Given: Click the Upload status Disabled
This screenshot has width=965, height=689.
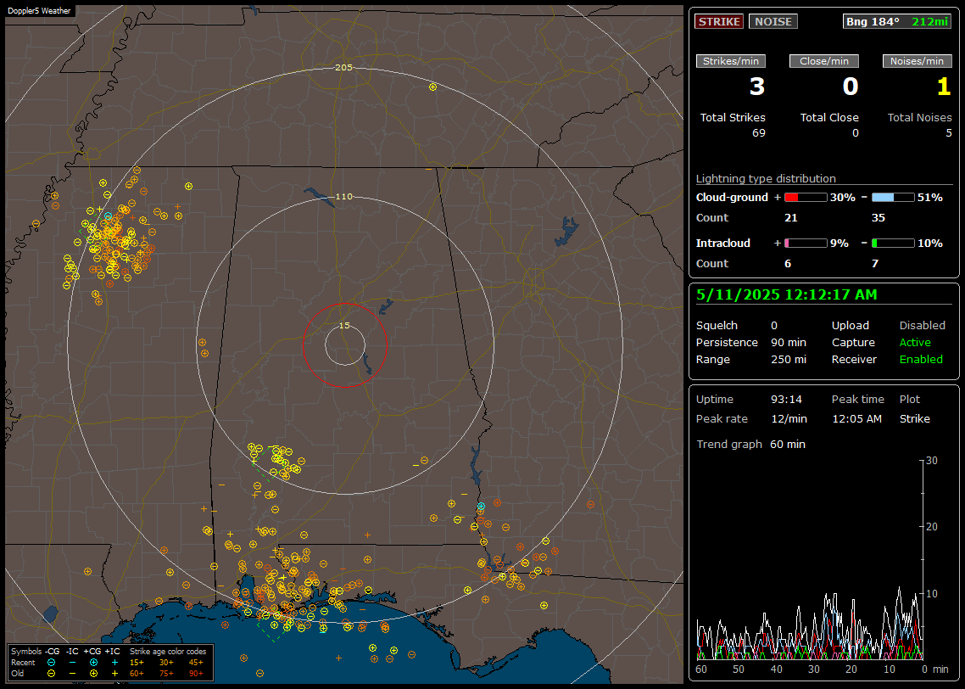Looking at the screenshot, I should [x=922, y=326].
